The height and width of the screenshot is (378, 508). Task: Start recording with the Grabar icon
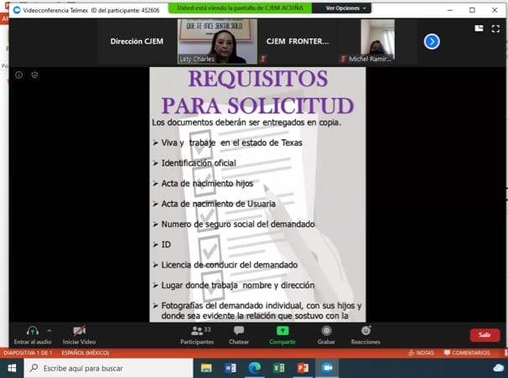tap(326, 331)
